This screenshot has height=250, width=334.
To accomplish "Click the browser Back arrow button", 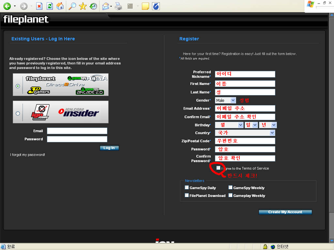I will click(7, 6).
